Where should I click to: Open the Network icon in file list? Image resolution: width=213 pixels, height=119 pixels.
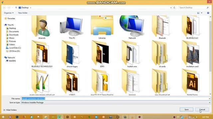coord(132,26)
